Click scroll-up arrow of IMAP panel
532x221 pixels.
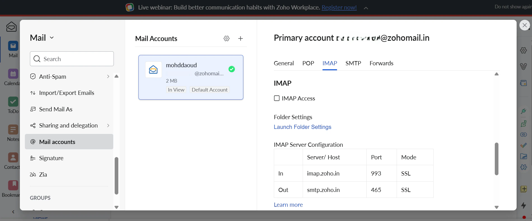coord(496,74)
